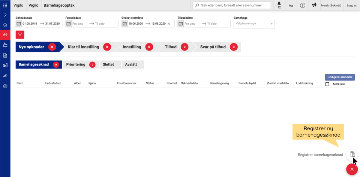Click the search field for barn or saksnummer
The height and width of the screenshot is (177, 360).
pyautogui.click(x=232, y=5)
